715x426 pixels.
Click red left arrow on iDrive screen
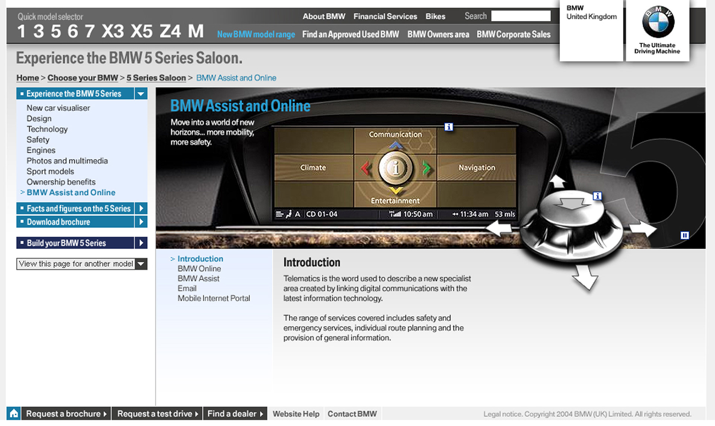point(366,168)
